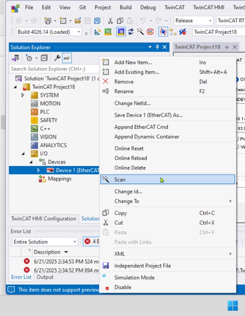The height and width of the screenshot is (316, 245).
Task: Click the Visual Studio logo icon
Action: pyautogui.click(x=15, y=8)
